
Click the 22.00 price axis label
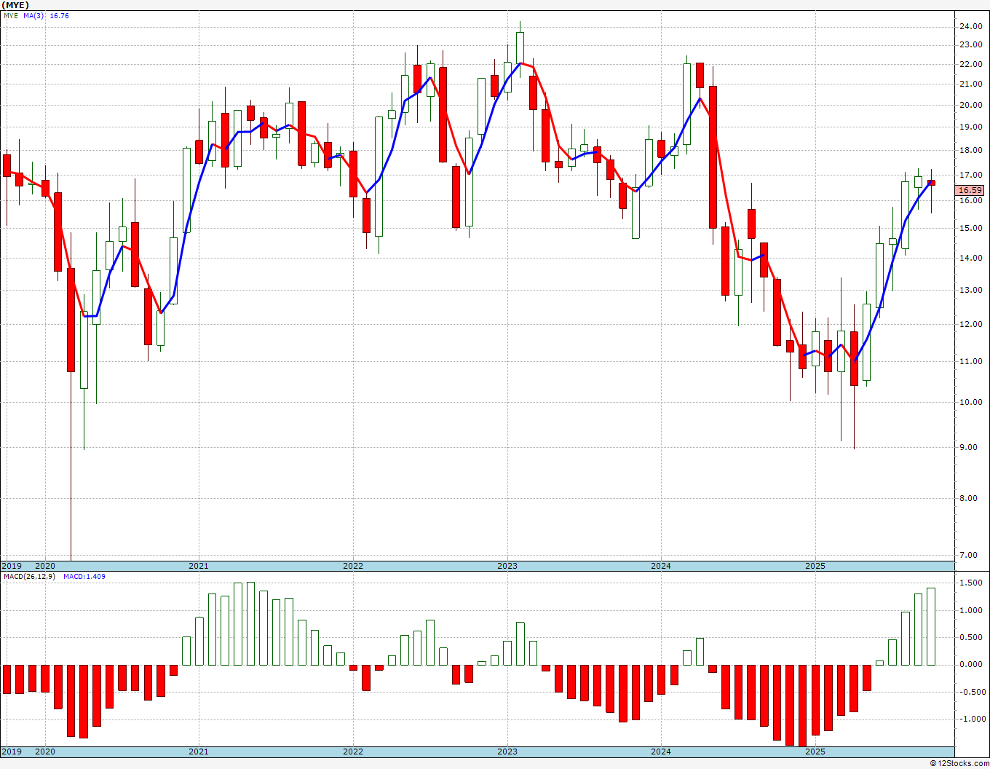(x=971, y=64)
